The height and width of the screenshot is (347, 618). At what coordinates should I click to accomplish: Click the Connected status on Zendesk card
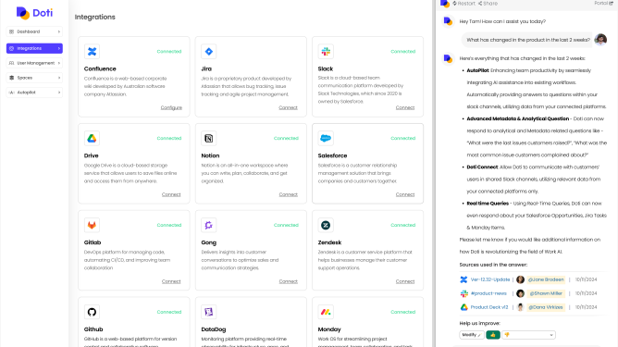point(402,225)
